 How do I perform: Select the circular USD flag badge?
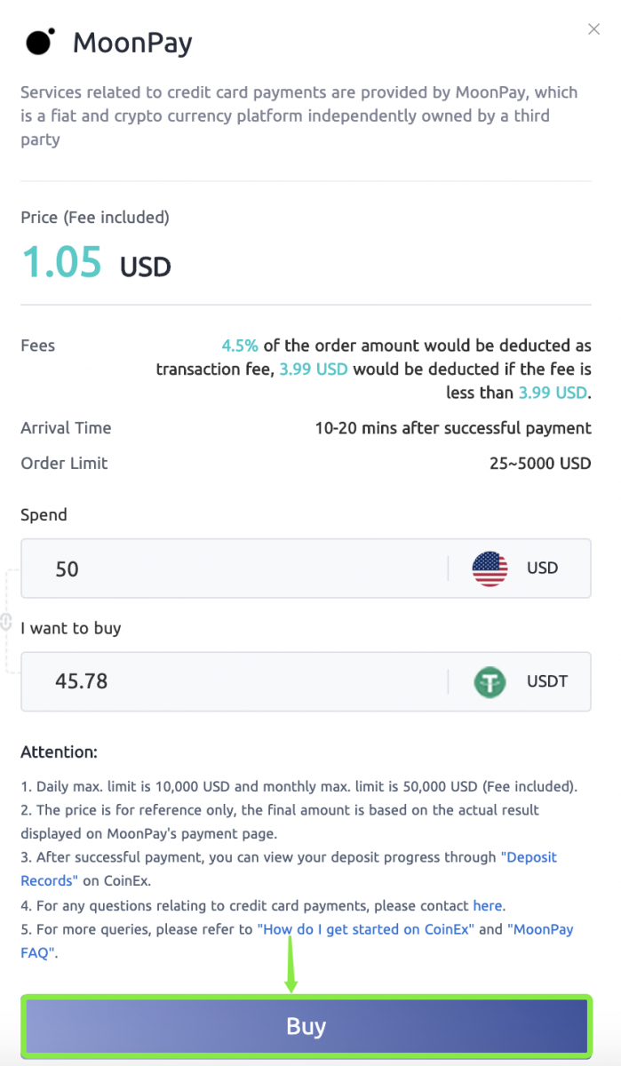pos(490,569)
